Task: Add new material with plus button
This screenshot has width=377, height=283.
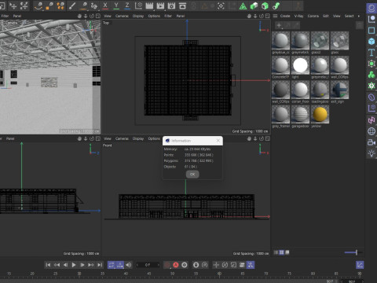Action: pos(279,25)
